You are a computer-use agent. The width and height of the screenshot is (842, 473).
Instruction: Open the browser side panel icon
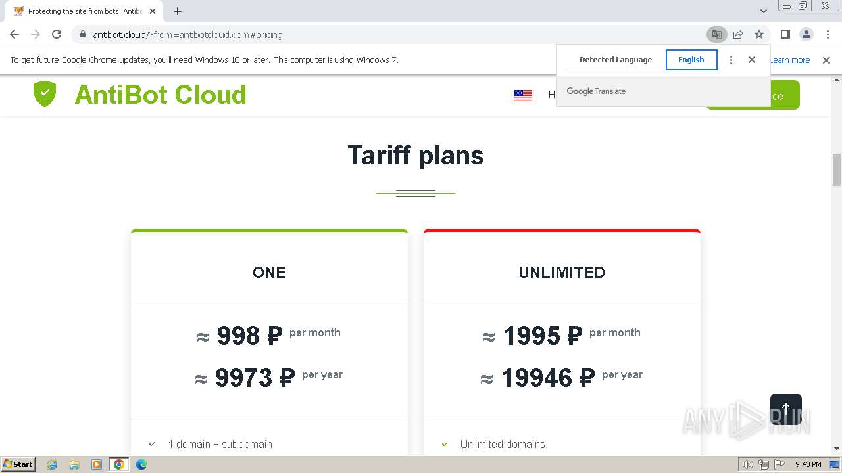(785, 35)
